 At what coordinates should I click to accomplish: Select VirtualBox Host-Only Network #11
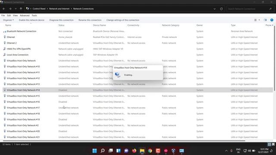[138, 72]
